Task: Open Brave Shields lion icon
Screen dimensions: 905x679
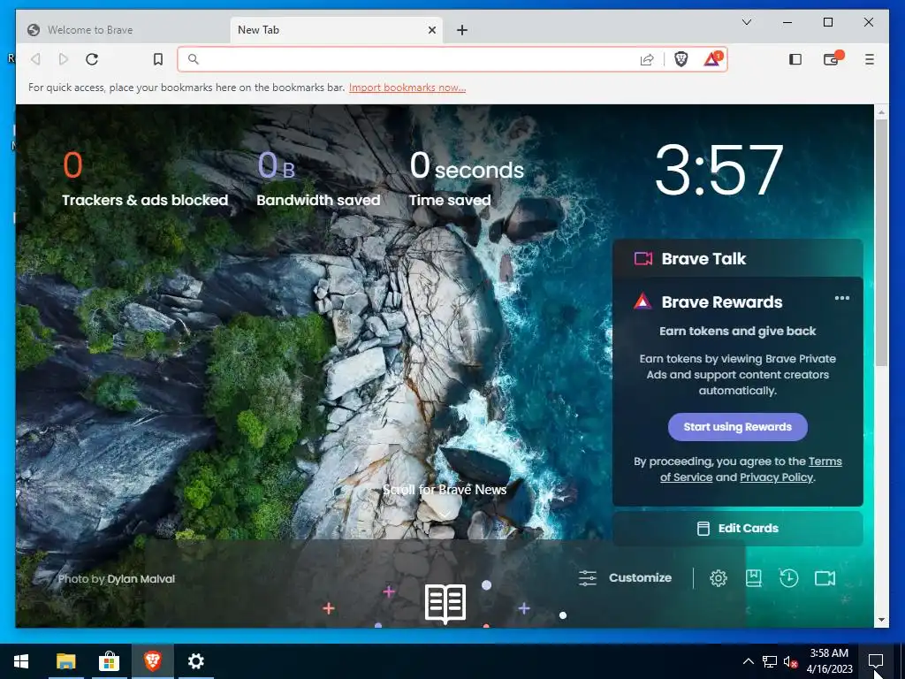Action: pos(681,59)
